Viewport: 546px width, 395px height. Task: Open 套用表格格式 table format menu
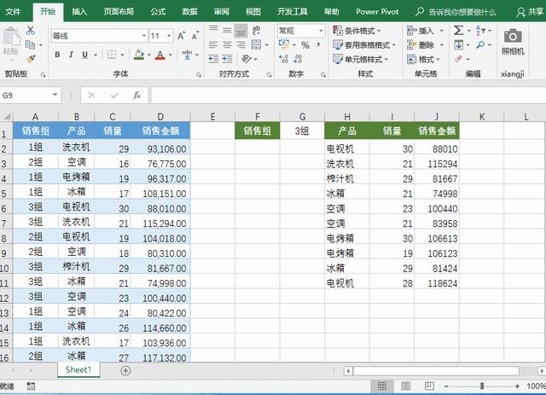point(364,45)
